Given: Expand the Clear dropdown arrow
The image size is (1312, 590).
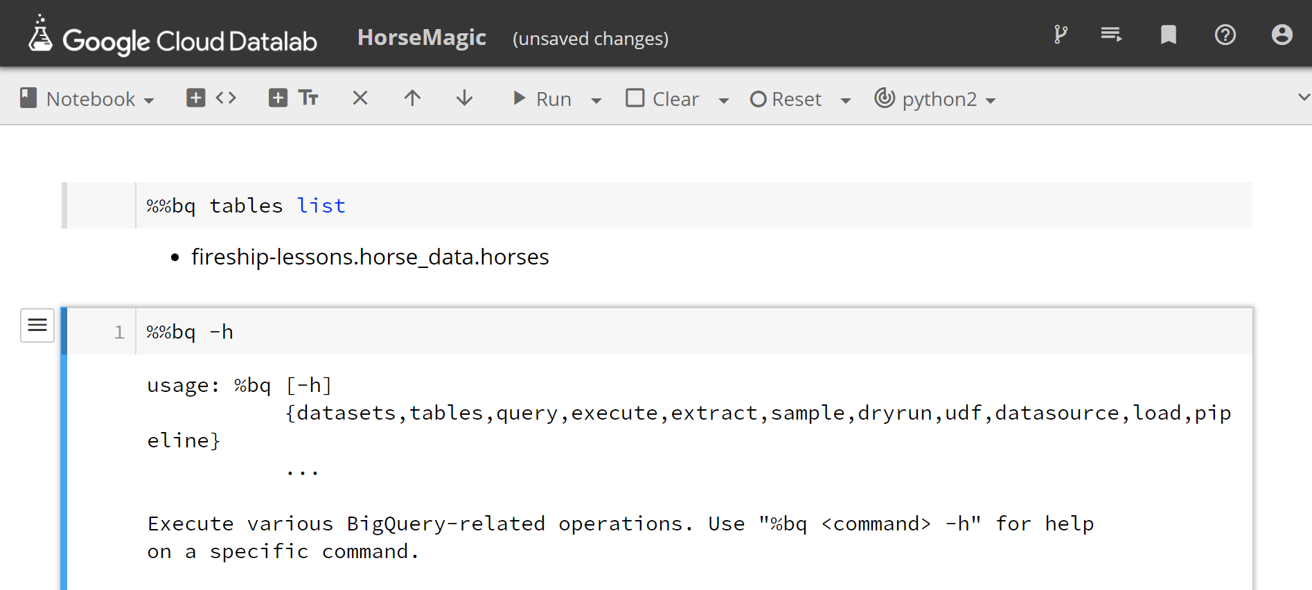Looking at the screenshot, I should (724, 100).
